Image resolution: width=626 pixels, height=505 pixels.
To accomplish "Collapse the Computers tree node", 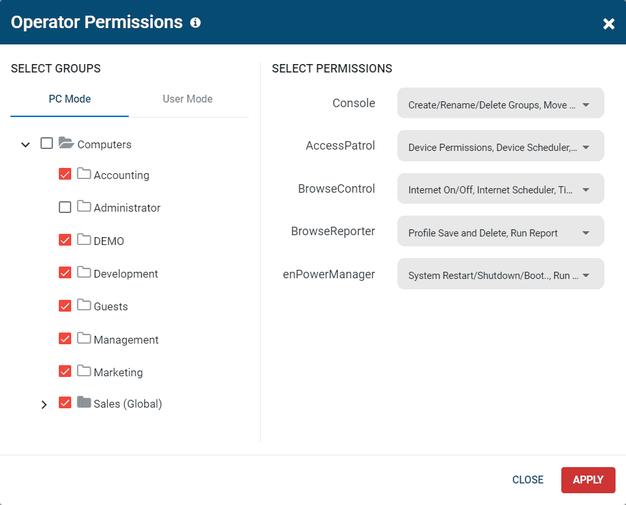I will tap(25, 144).
